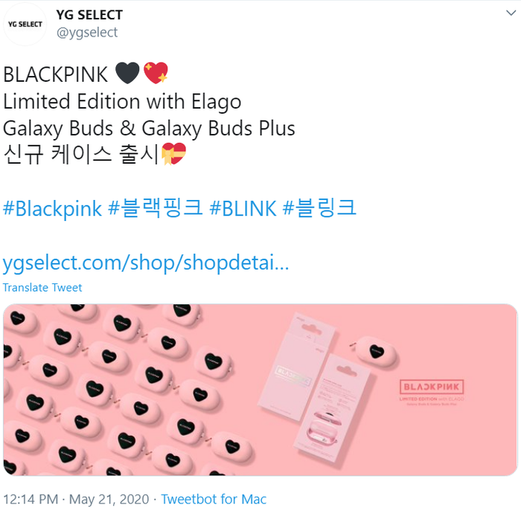This screenshot has height=508, width=521.
Task: Click the 12:14 PM May 21, 2020 timestamp
Action: (76, 499)
